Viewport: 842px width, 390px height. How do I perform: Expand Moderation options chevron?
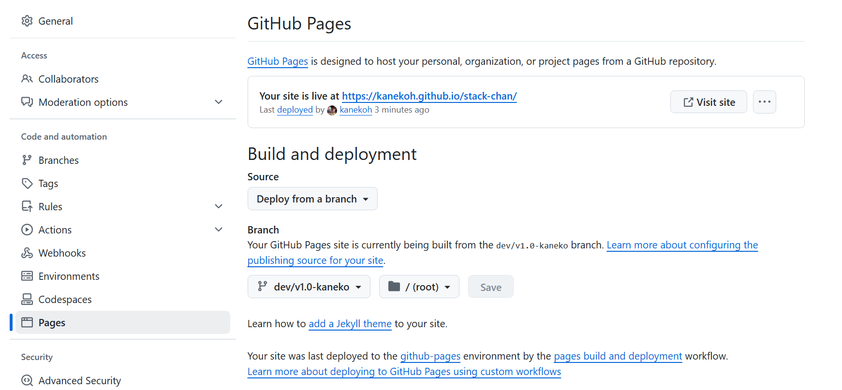(219, 102)
